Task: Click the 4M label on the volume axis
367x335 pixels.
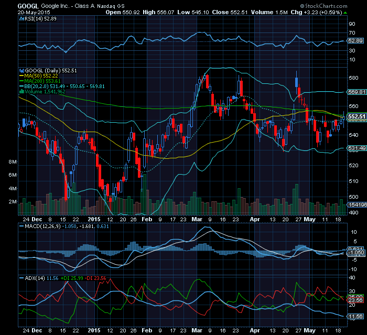Action: [x=13, y=188]
